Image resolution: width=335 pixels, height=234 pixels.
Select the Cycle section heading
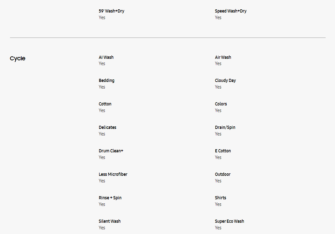click(18, 58)
